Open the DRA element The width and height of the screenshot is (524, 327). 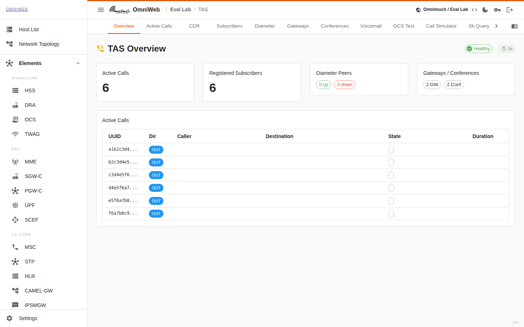click(x=44, y=105)
